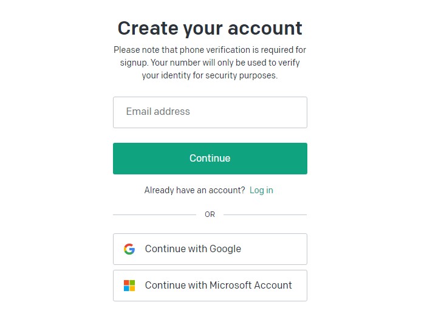Click the "Create your account" heading

click(210, 29)
